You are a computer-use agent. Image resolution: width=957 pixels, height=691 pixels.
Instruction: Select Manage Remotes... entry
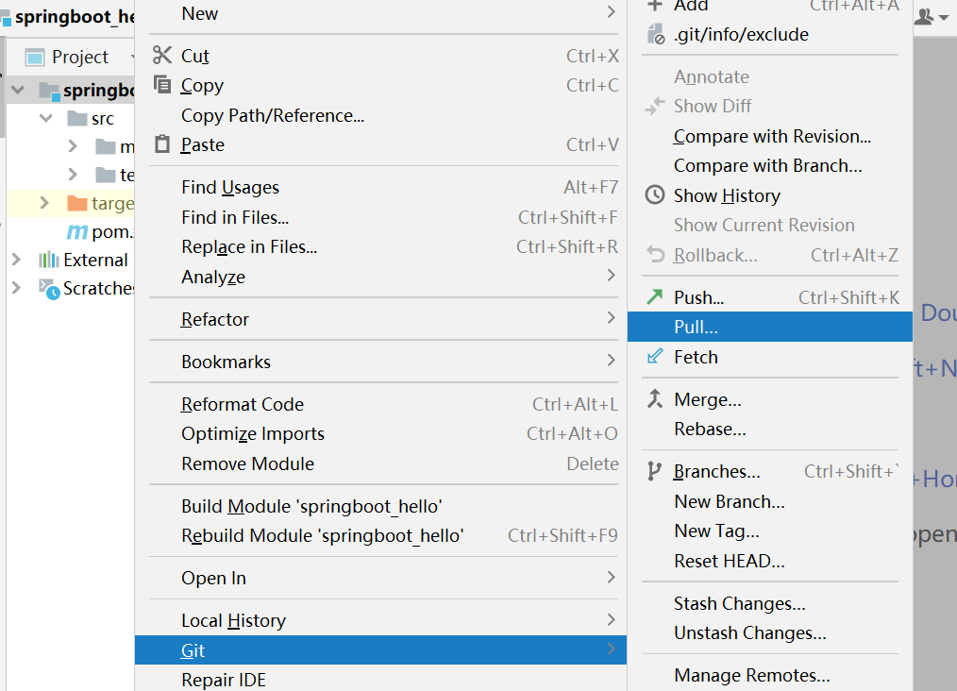click(751, 675)
